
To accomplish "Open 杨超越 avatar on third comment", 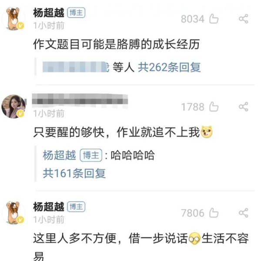I will click(x=14, y=213).
